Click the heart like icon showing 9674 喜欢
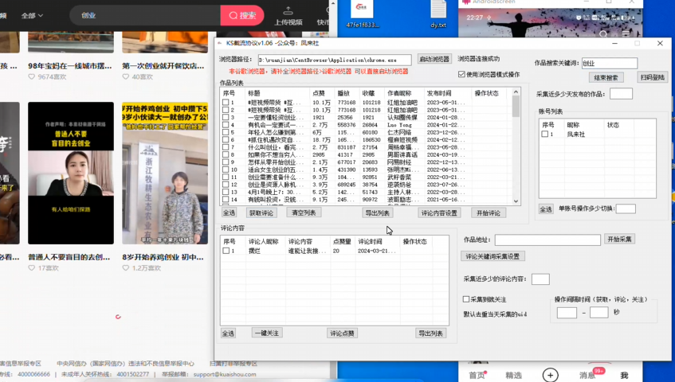675x382 pixels. (32, 77)
